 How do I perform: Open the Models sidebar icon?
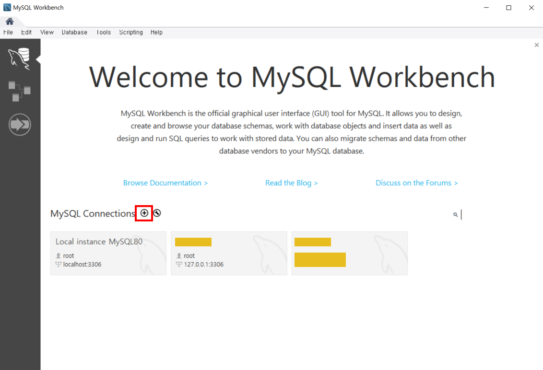(x=19, y=91)
